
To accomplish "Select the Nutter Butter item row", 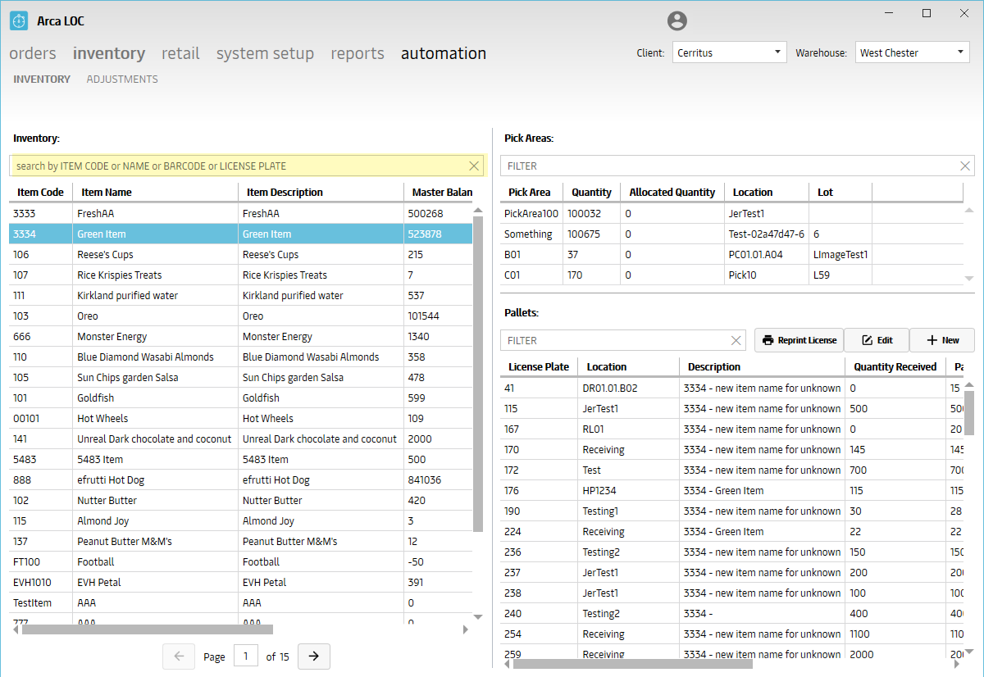I will (x=241, y=501).
